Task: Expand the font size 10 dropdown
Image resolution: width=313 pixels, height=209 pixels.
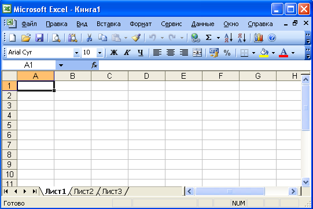Action: 100,53
